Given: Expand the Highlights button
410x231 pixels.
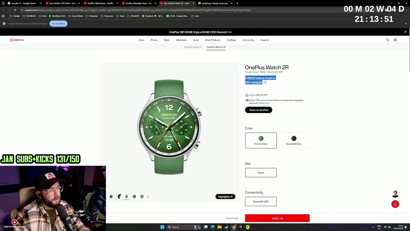Looking at the screenshot, I should click(225, 197).
